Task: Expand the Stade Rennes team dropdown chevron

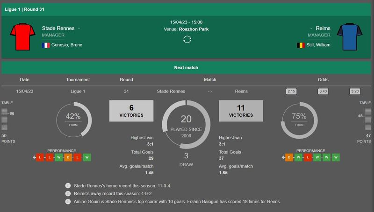Action: point(79,28)
